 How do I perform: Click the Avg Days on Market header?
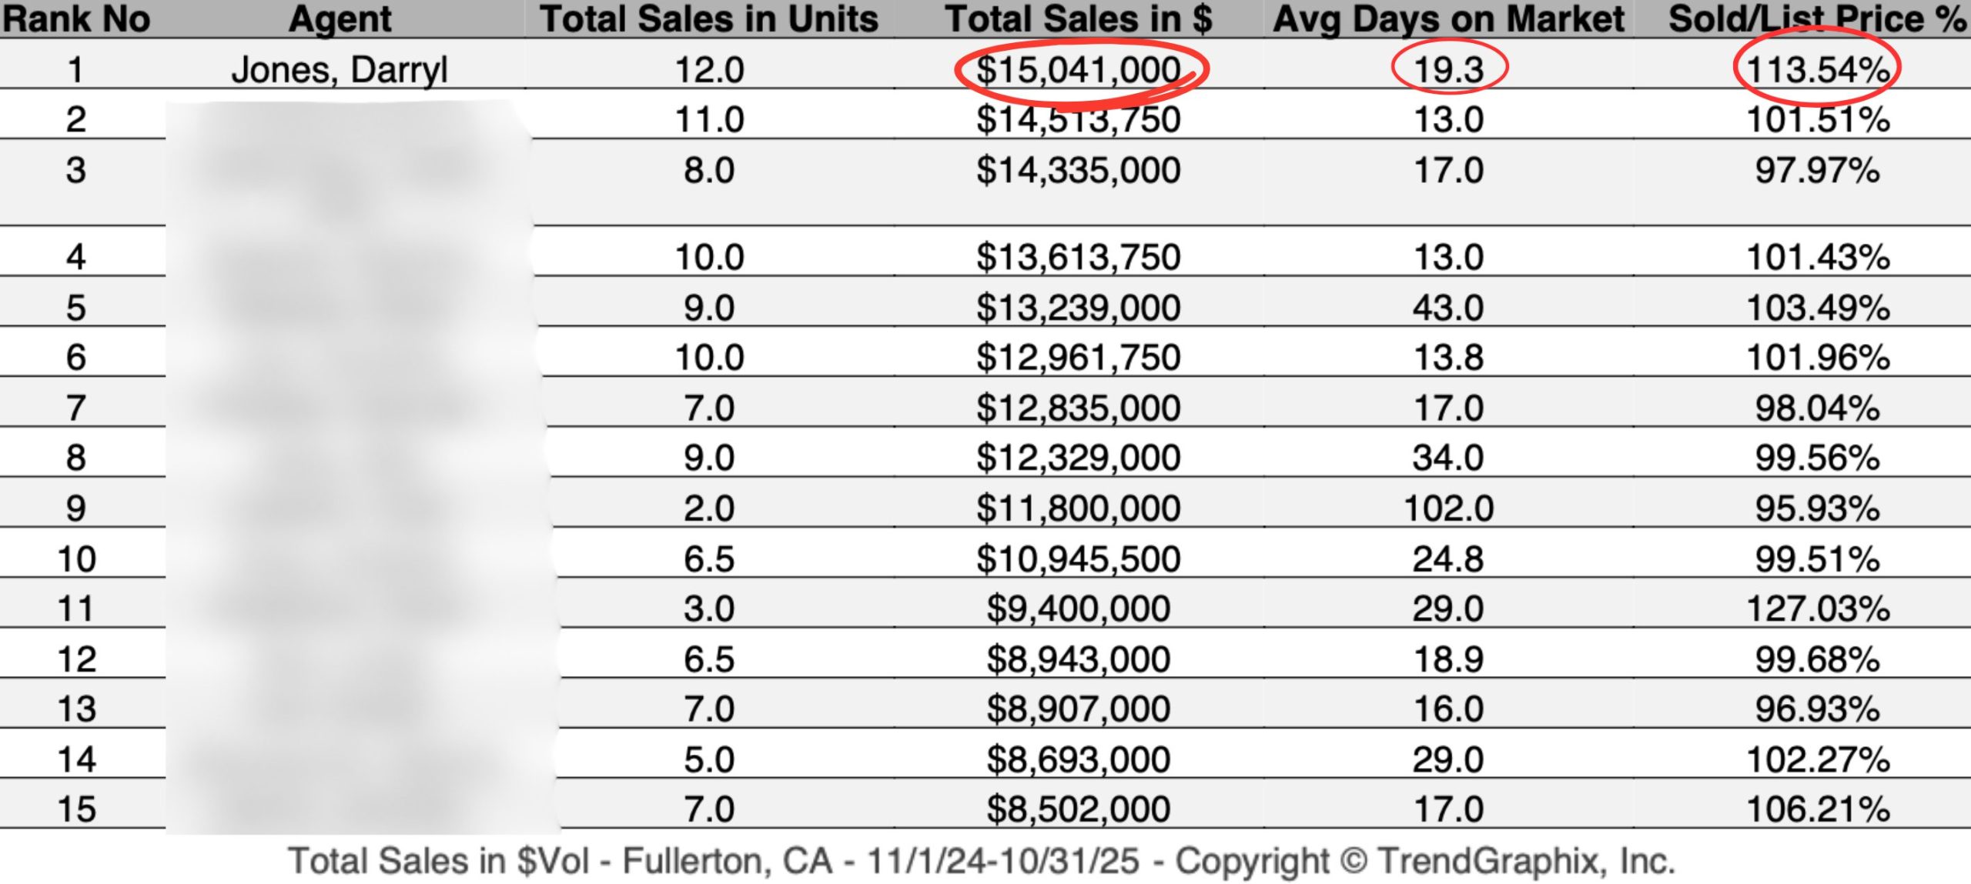[1448, 19]
